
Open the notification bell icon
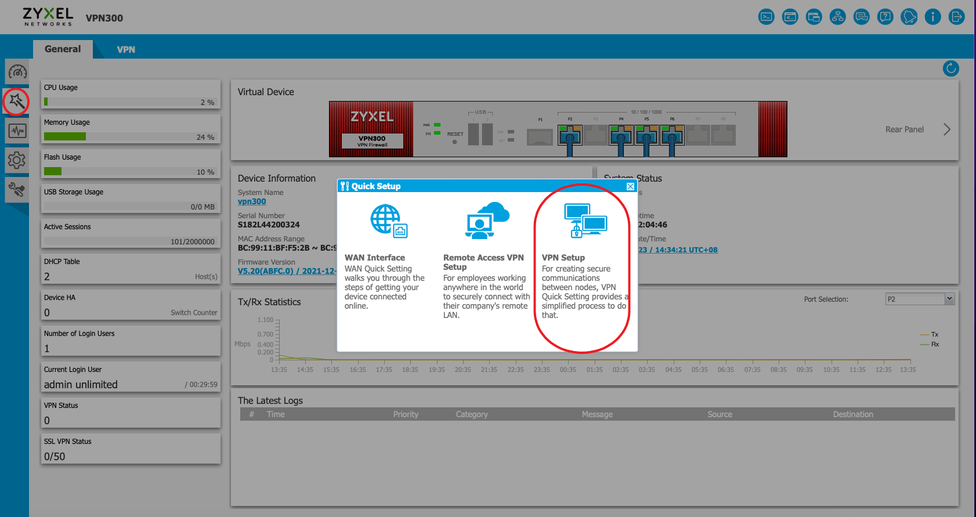click(909, 17)
